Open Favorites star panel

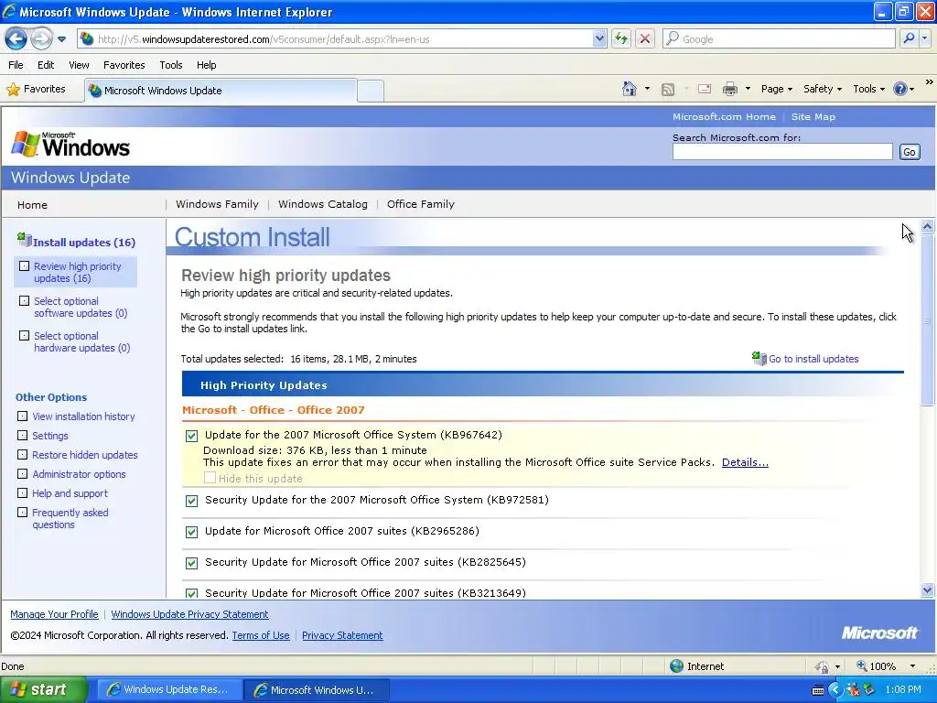[37, 89]
